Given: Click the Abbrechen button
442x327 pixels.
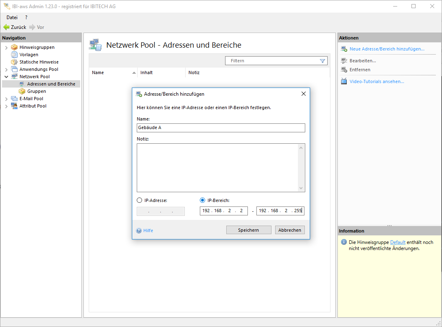Looking at the screenshot, I should (x=289, y=230).
